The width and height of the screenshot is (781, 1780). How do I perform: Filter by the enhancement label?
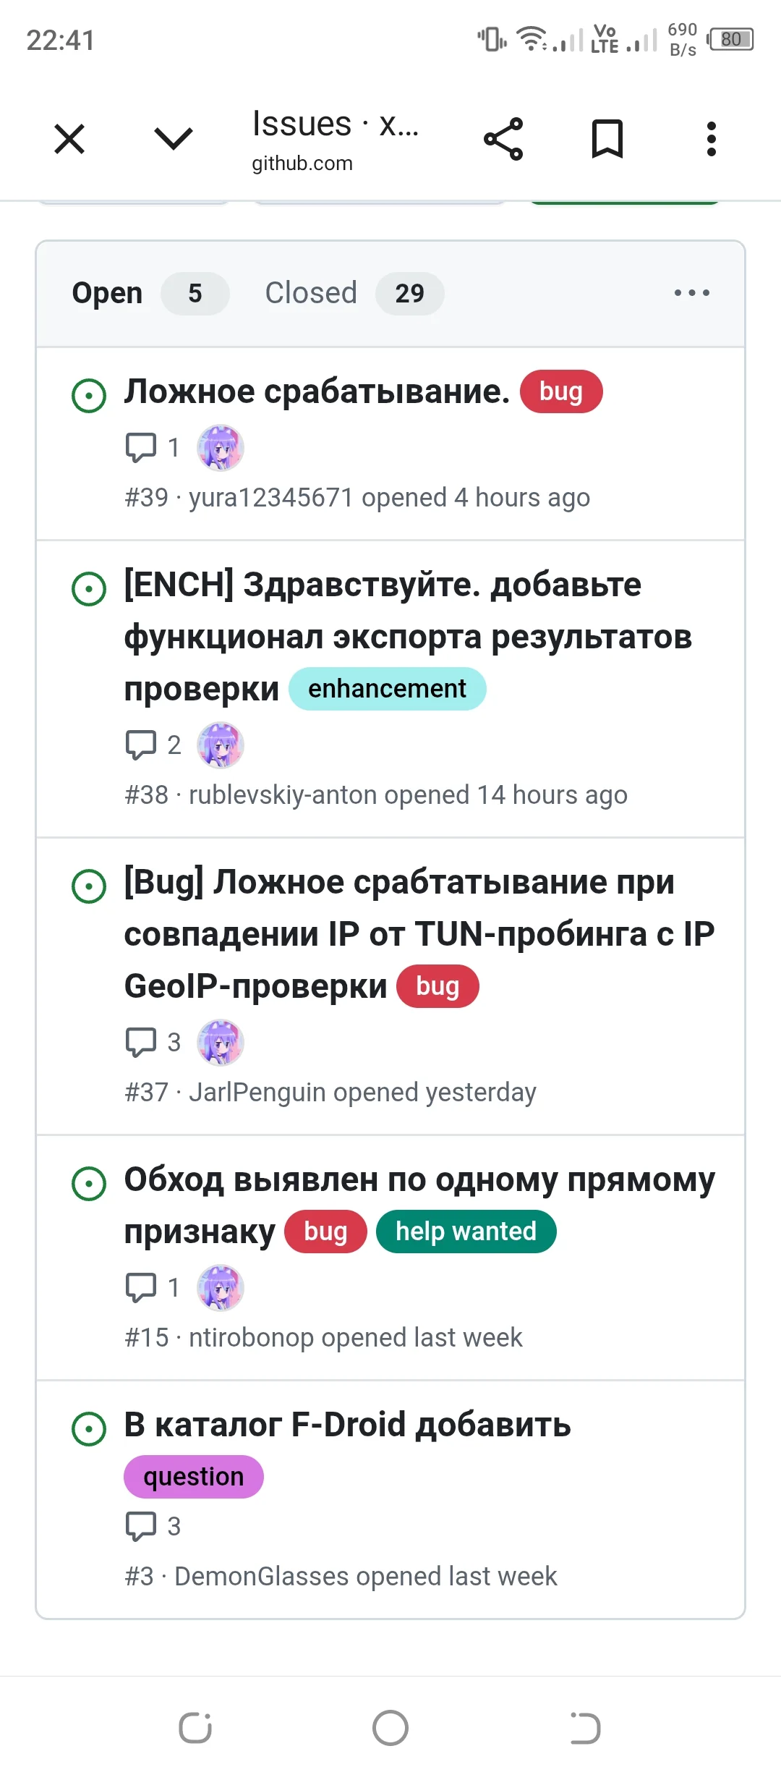point(388,689)
